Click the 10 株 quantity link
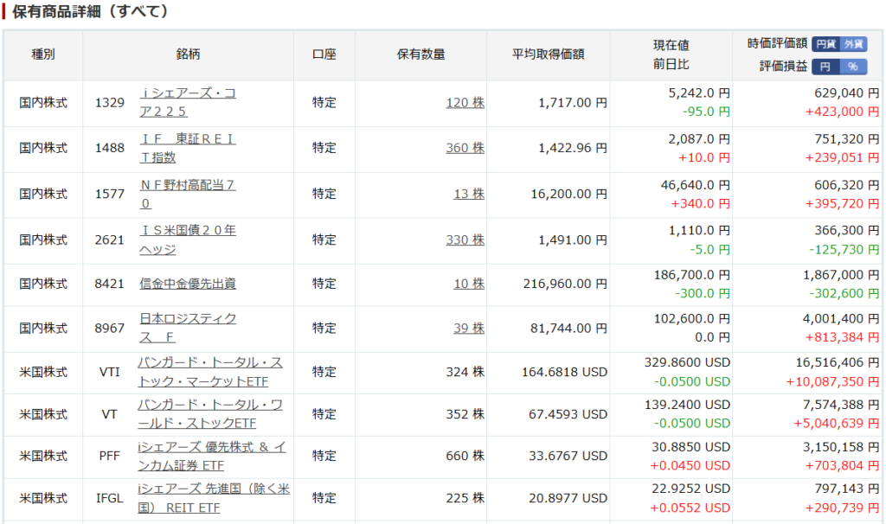 (x=469, y=284)
